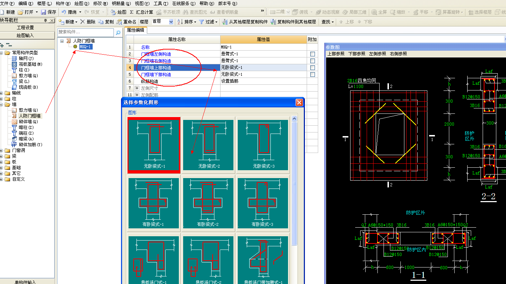The width and height of the screenshot is (506, 284).
Task: Click the 平移 pan hand icon
Action: [x=416, y=12]
